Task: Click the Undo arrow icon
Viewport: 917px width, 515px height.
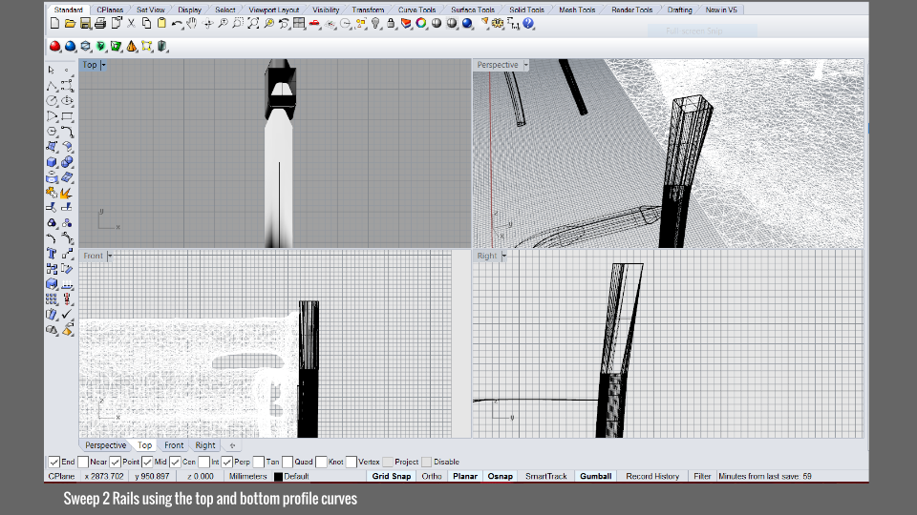Action: pos(177,23)
